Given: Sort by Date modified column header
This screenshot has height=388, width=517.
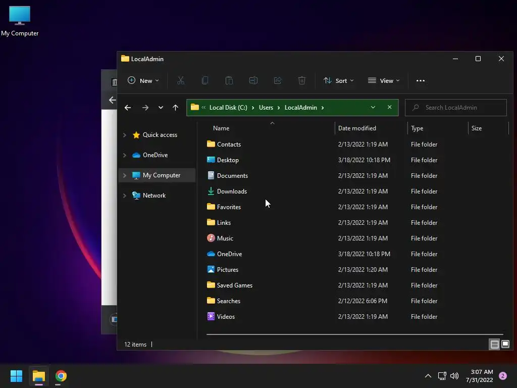Looking at the screenshot, I should pos(357,128).
